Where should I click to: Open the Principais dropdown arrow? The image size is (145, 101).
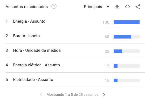coord(108,7)
